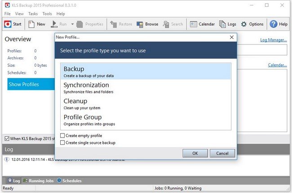This screenshot has width=292, height=193.
Task: Open the Tasks menu
Action: tap(33, 14)
